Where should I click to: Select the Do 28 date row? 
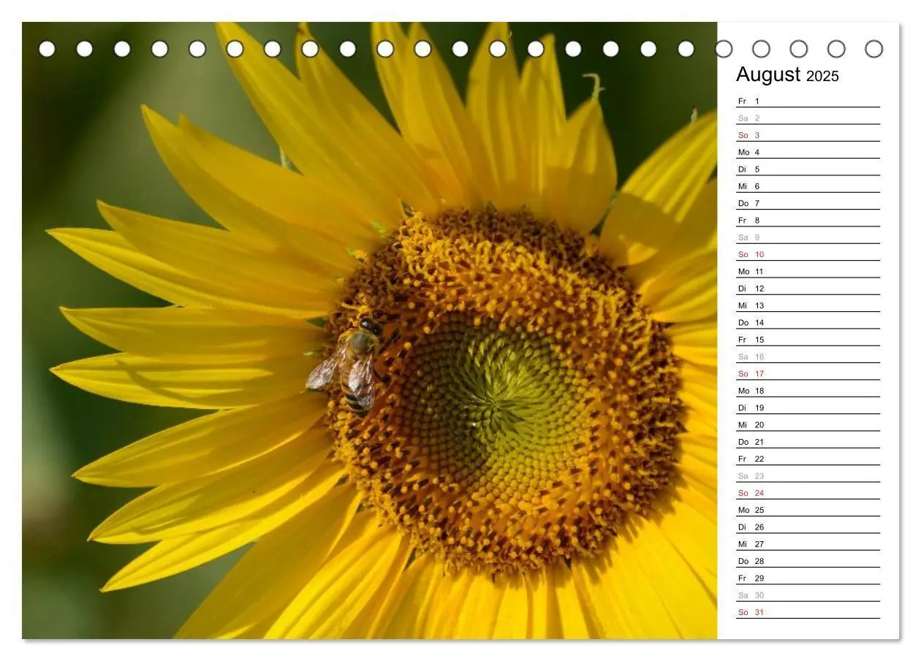[808, 561]
